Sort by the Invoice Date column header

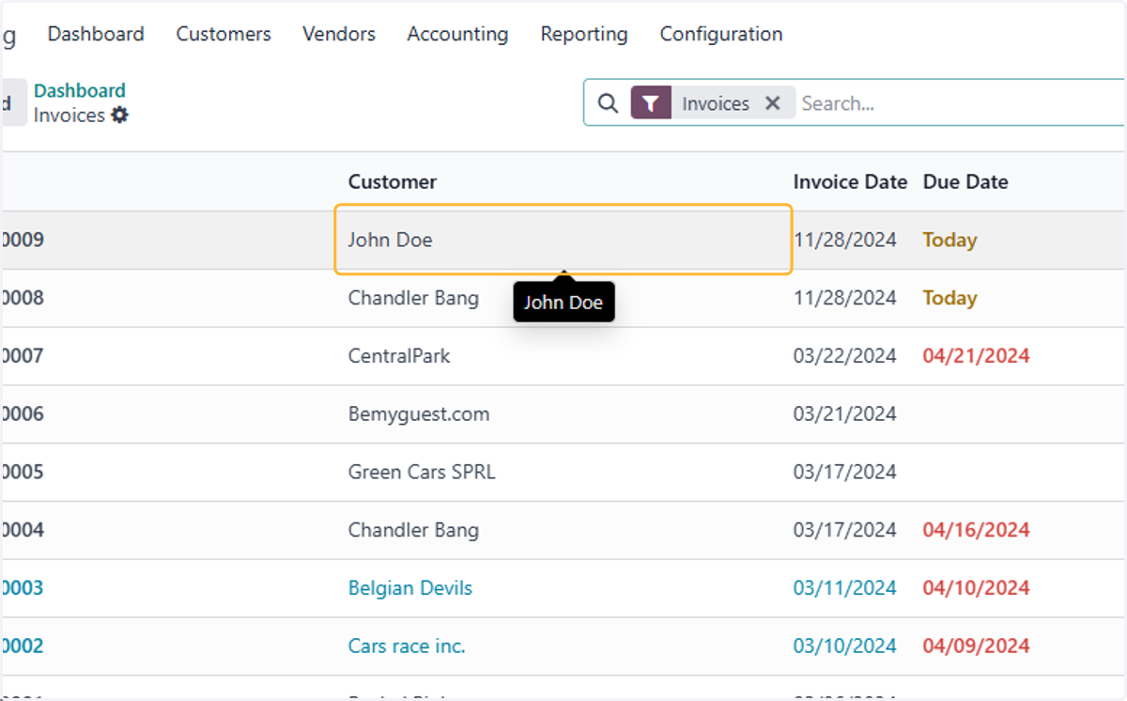(x=850, y=181)
